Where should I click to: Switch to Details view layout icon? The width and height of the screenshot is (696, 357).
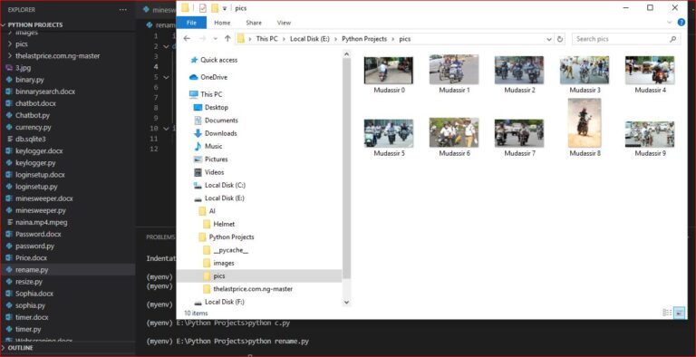click(x=667, y=313)
